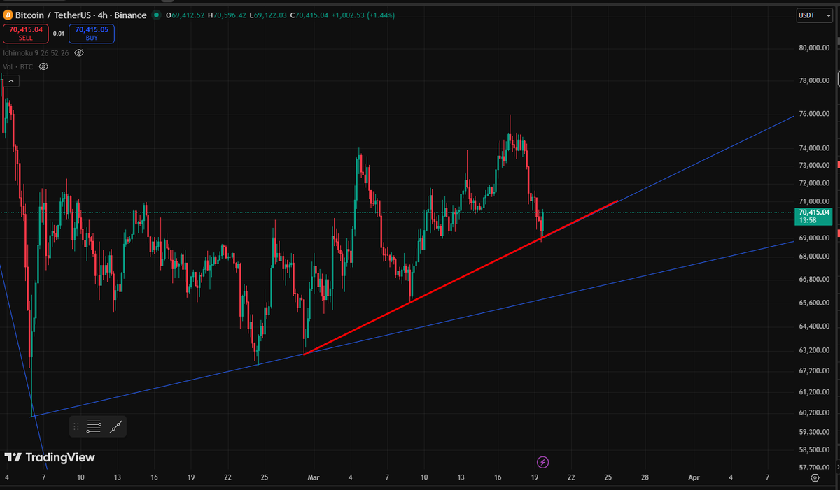Toggle Vol BTC indicator visibility eye
Viewport: 840px width, 490px height.
click(x=43, y=66)
